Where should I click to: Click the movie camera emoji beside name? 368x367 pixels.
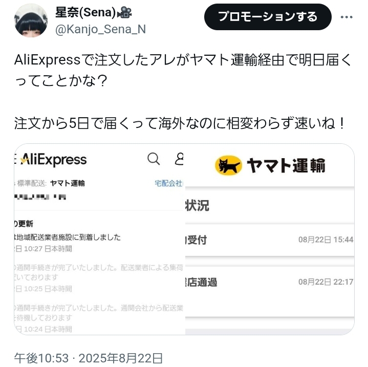pos(124,12)
